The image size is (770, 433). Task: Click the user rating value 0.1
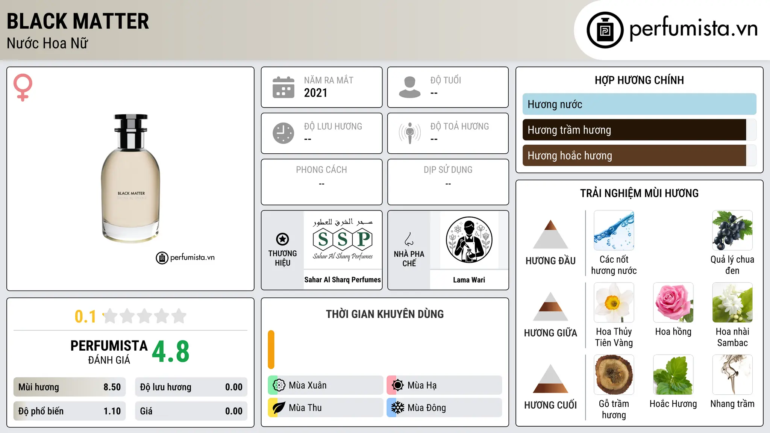pyautogui.click(x=85, y=316)
